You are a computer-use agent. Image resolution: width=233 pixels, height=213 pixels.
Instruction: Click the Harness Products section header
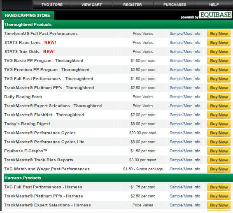(x=118, y=178)
